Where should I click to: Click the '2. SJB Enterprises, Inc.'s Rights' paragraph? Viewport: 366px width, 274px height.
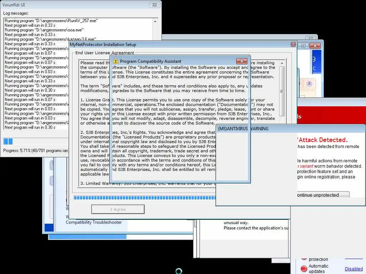pos(148,153)
